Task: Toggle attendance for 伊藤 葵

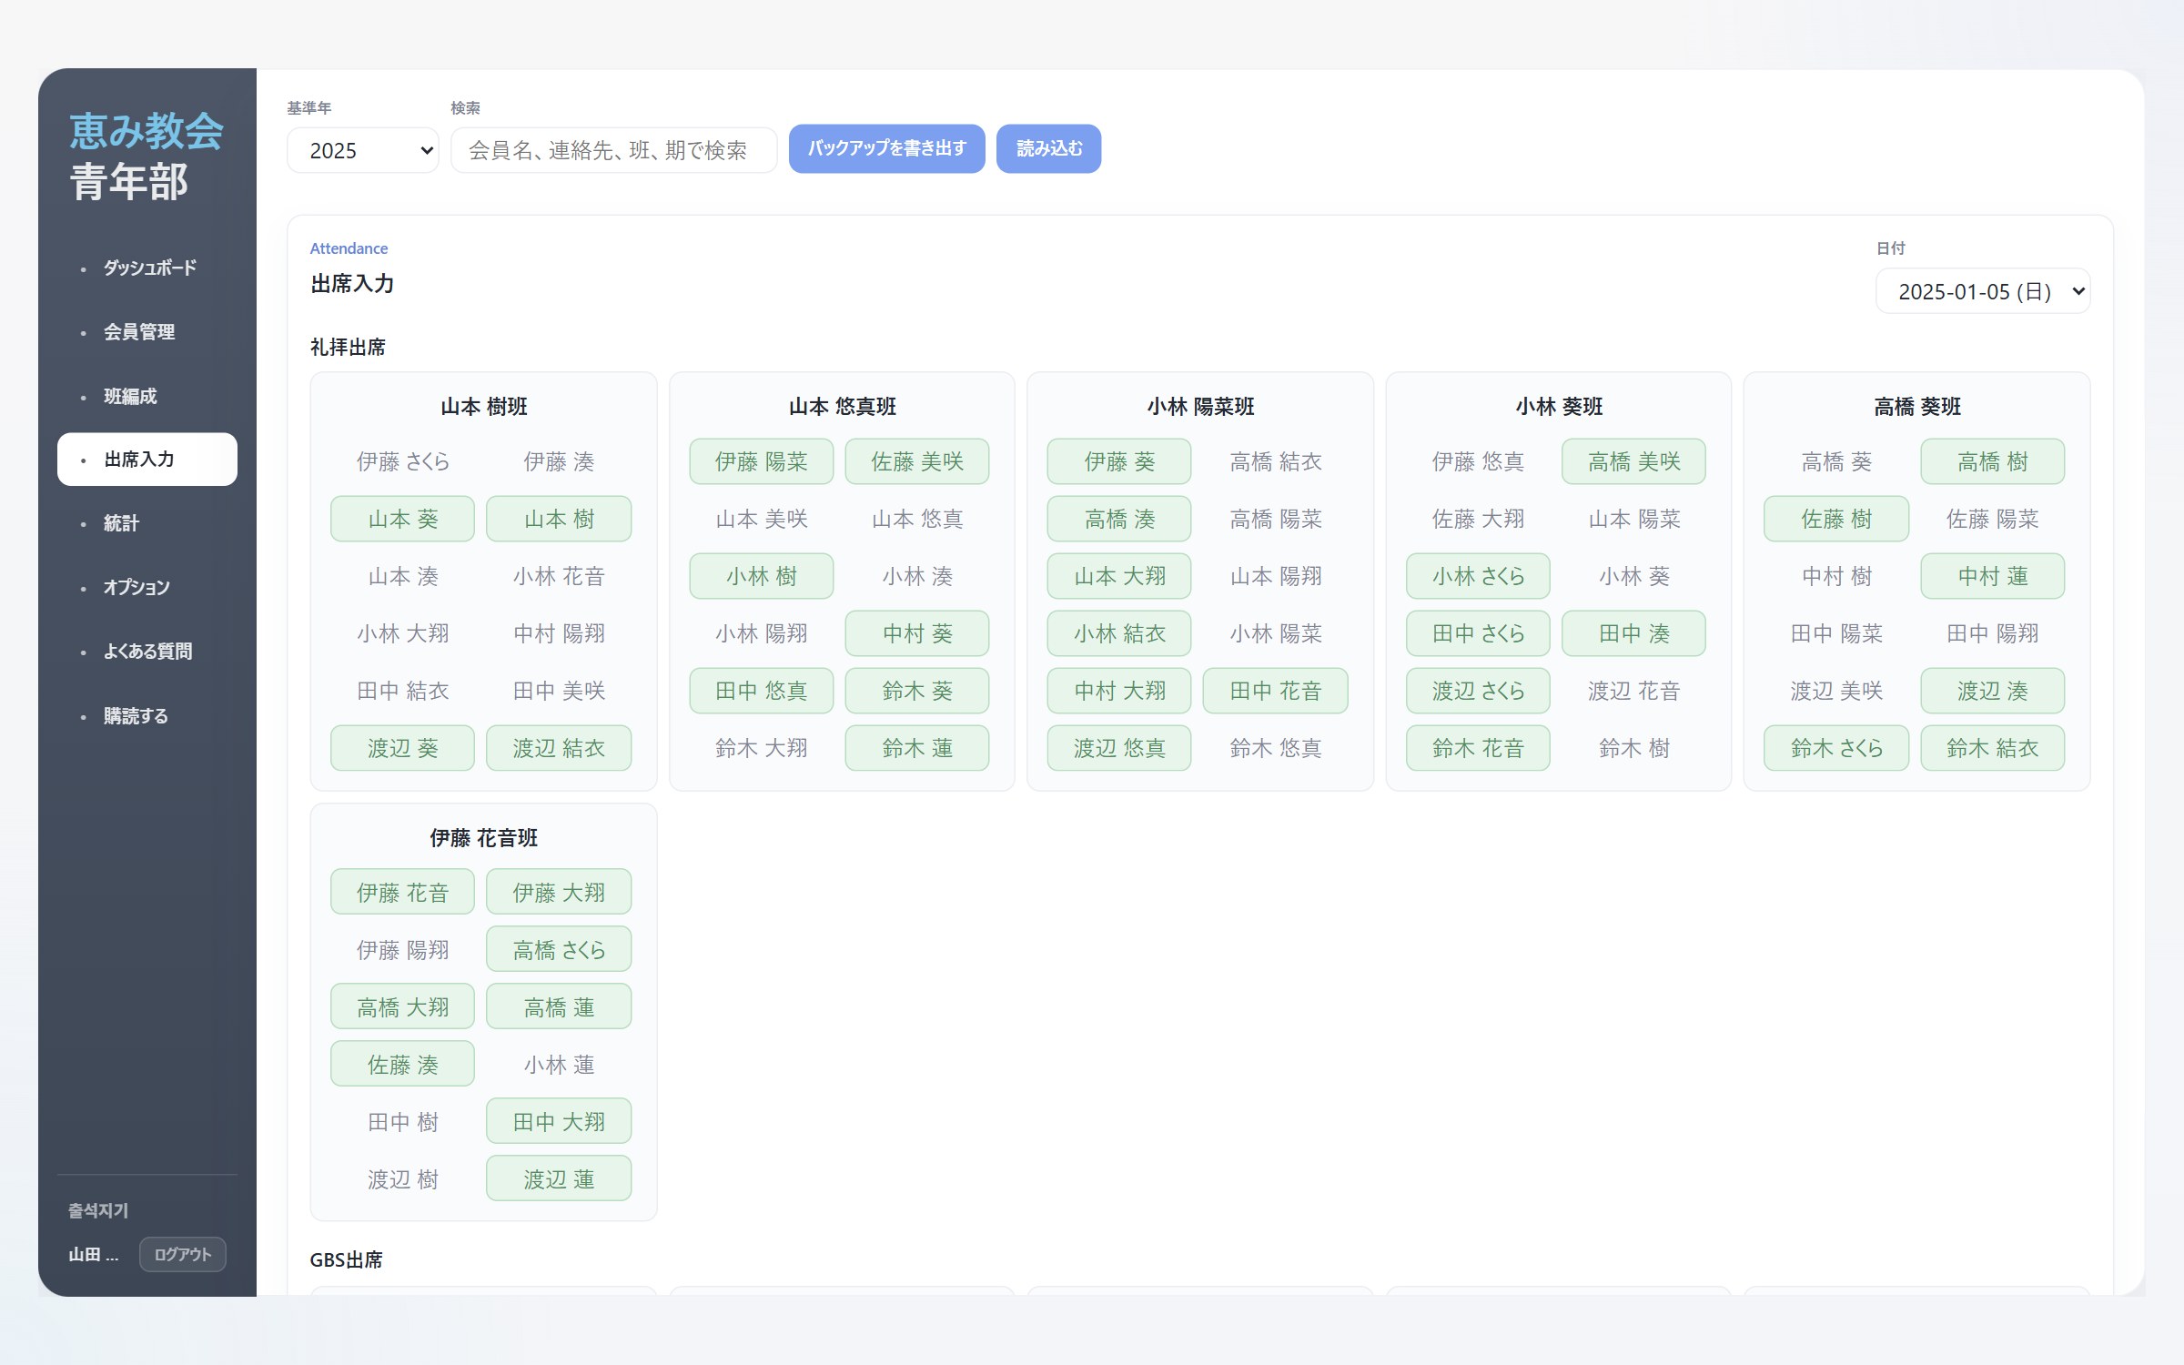Action: (1119, 461)
